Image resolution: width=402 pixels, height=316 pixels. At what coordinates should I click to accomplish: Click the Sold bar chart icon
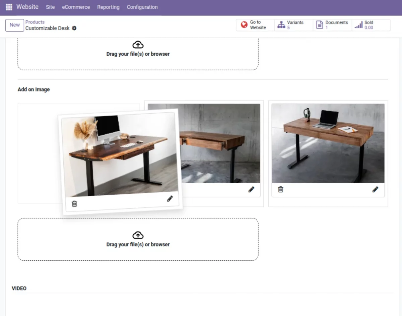pyautogui.click(x=358, y=25)
